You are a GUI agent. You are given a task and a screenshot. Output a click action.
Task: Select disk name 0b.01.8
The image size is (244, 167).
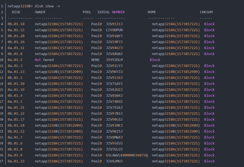coord(15,54)
